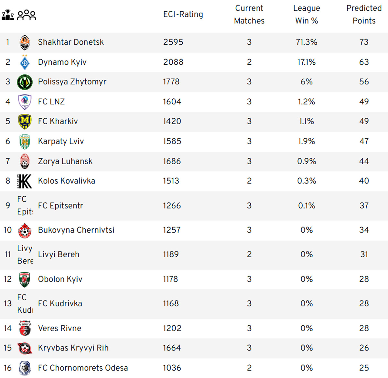This screenshot has height=378, width=388.
Task: Click the FC Kharkiv club crest
Action: (25, 122)
